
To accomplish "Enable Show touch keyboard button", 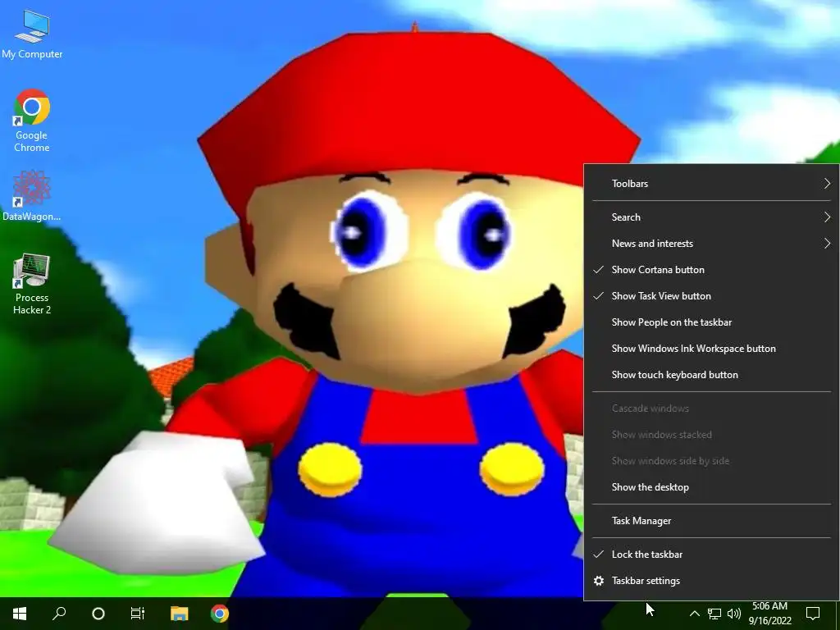I will click(x=711, y=374).
